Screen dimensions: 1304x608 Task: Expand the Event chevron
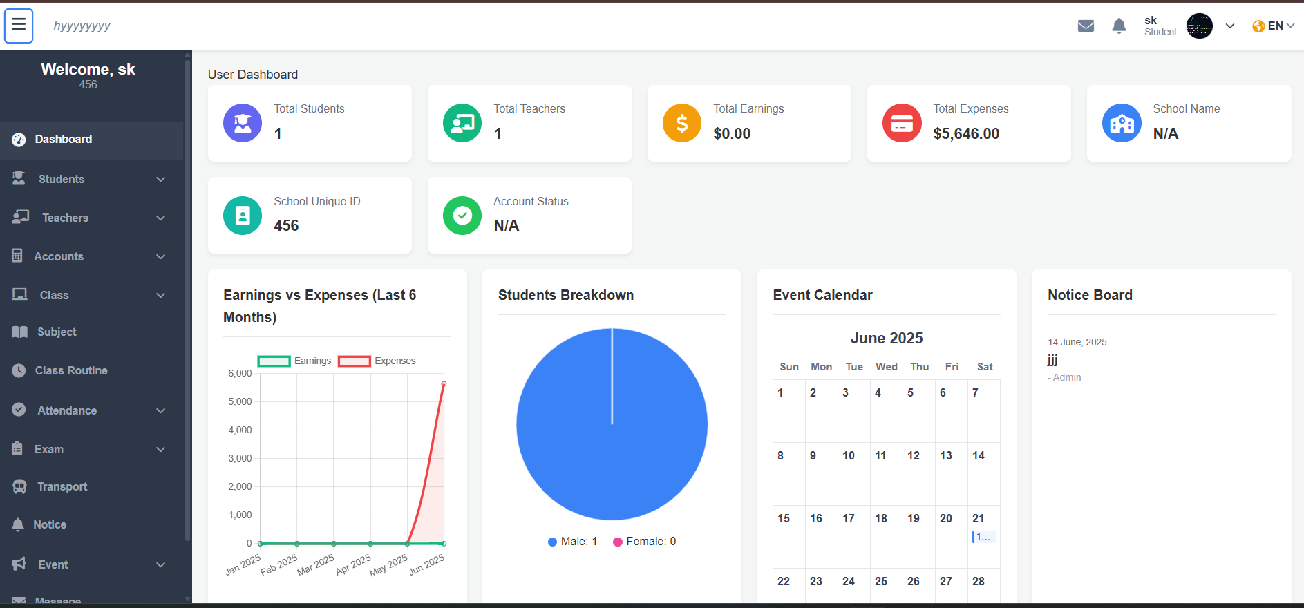click(161, 565)
